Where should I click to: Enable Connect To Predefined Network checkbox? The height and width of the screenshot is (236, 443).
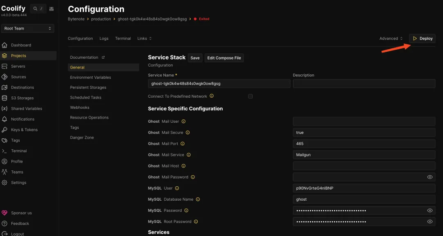[x=250, y=96]
